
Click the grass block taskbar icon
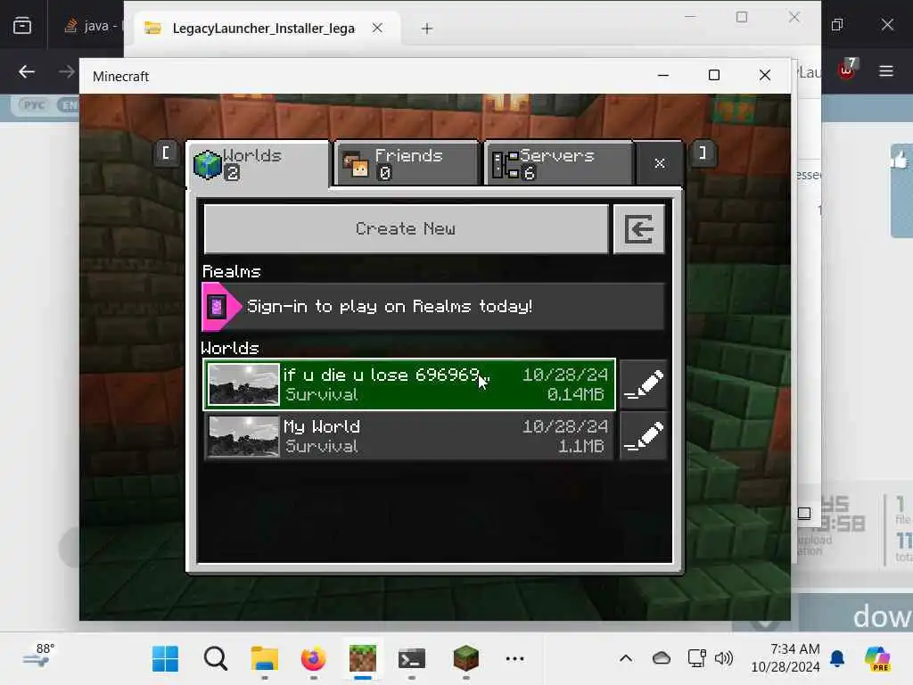pyautogui.click(x=465, y=659)
